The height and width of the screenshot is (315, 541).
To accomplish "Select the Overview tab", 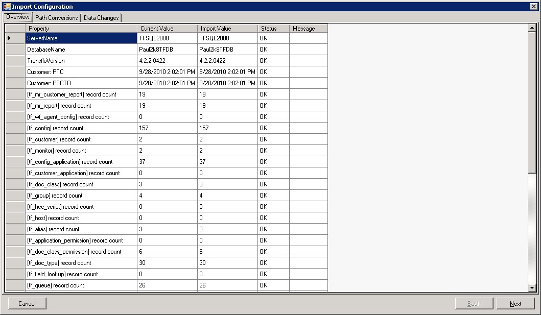I will tap(17, 17).
